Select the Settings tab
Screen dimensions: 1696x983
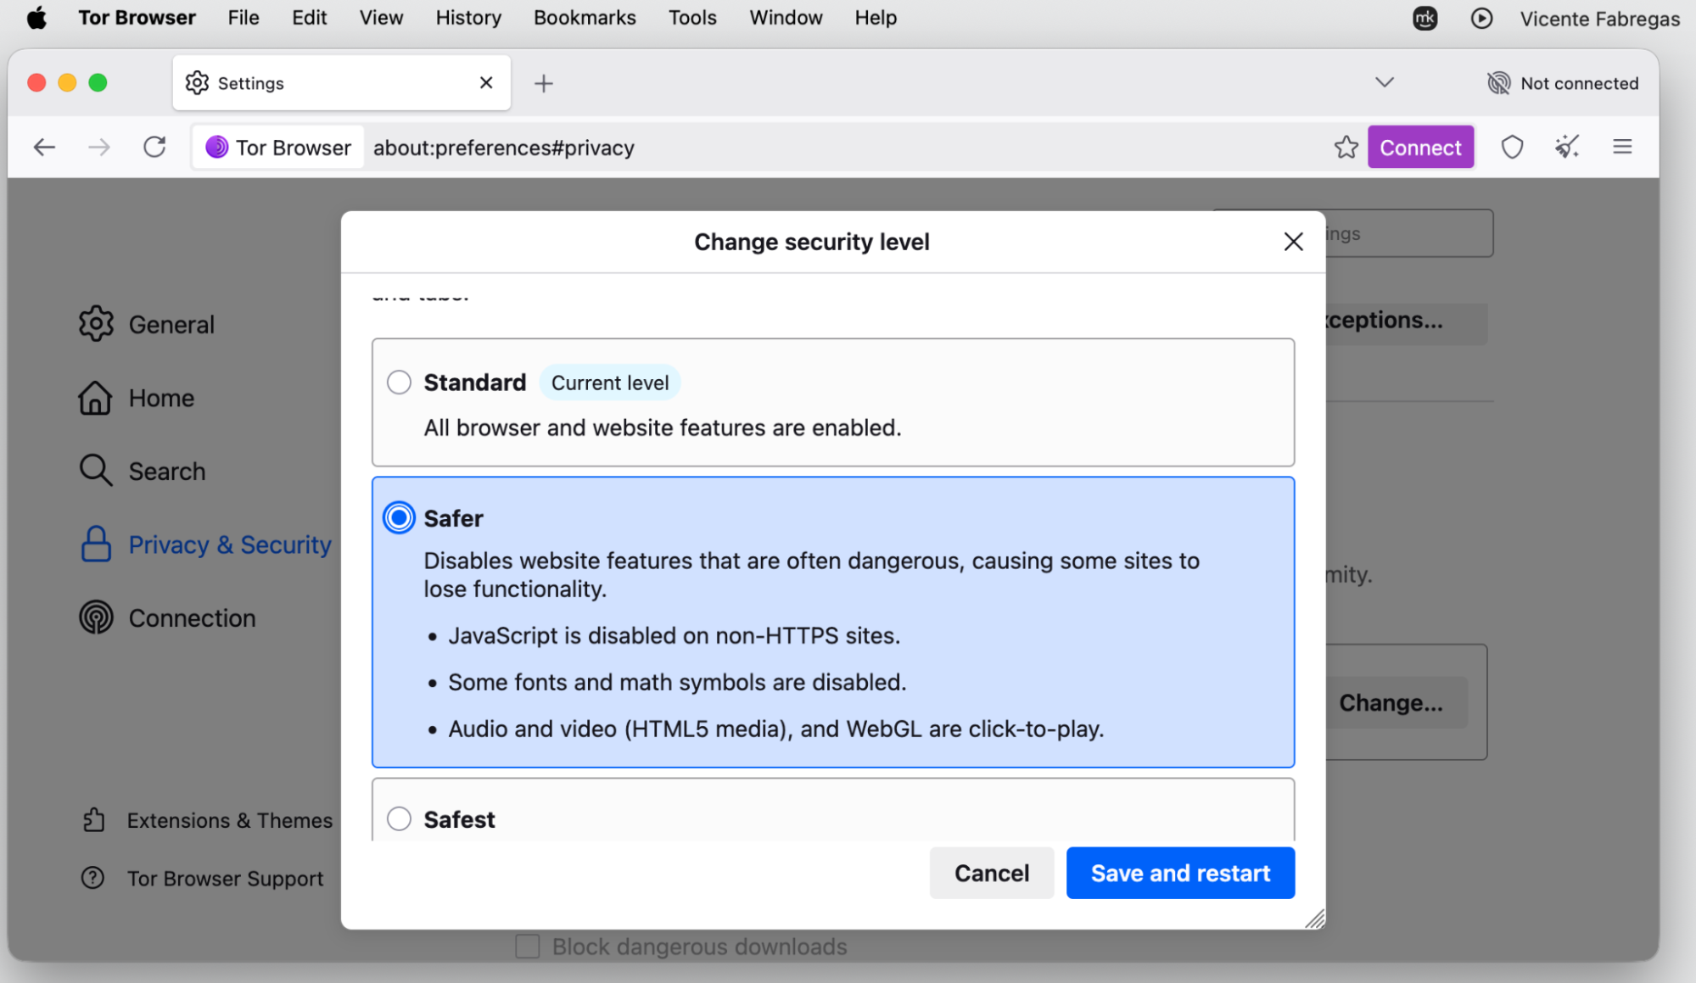tap(341, 83)
